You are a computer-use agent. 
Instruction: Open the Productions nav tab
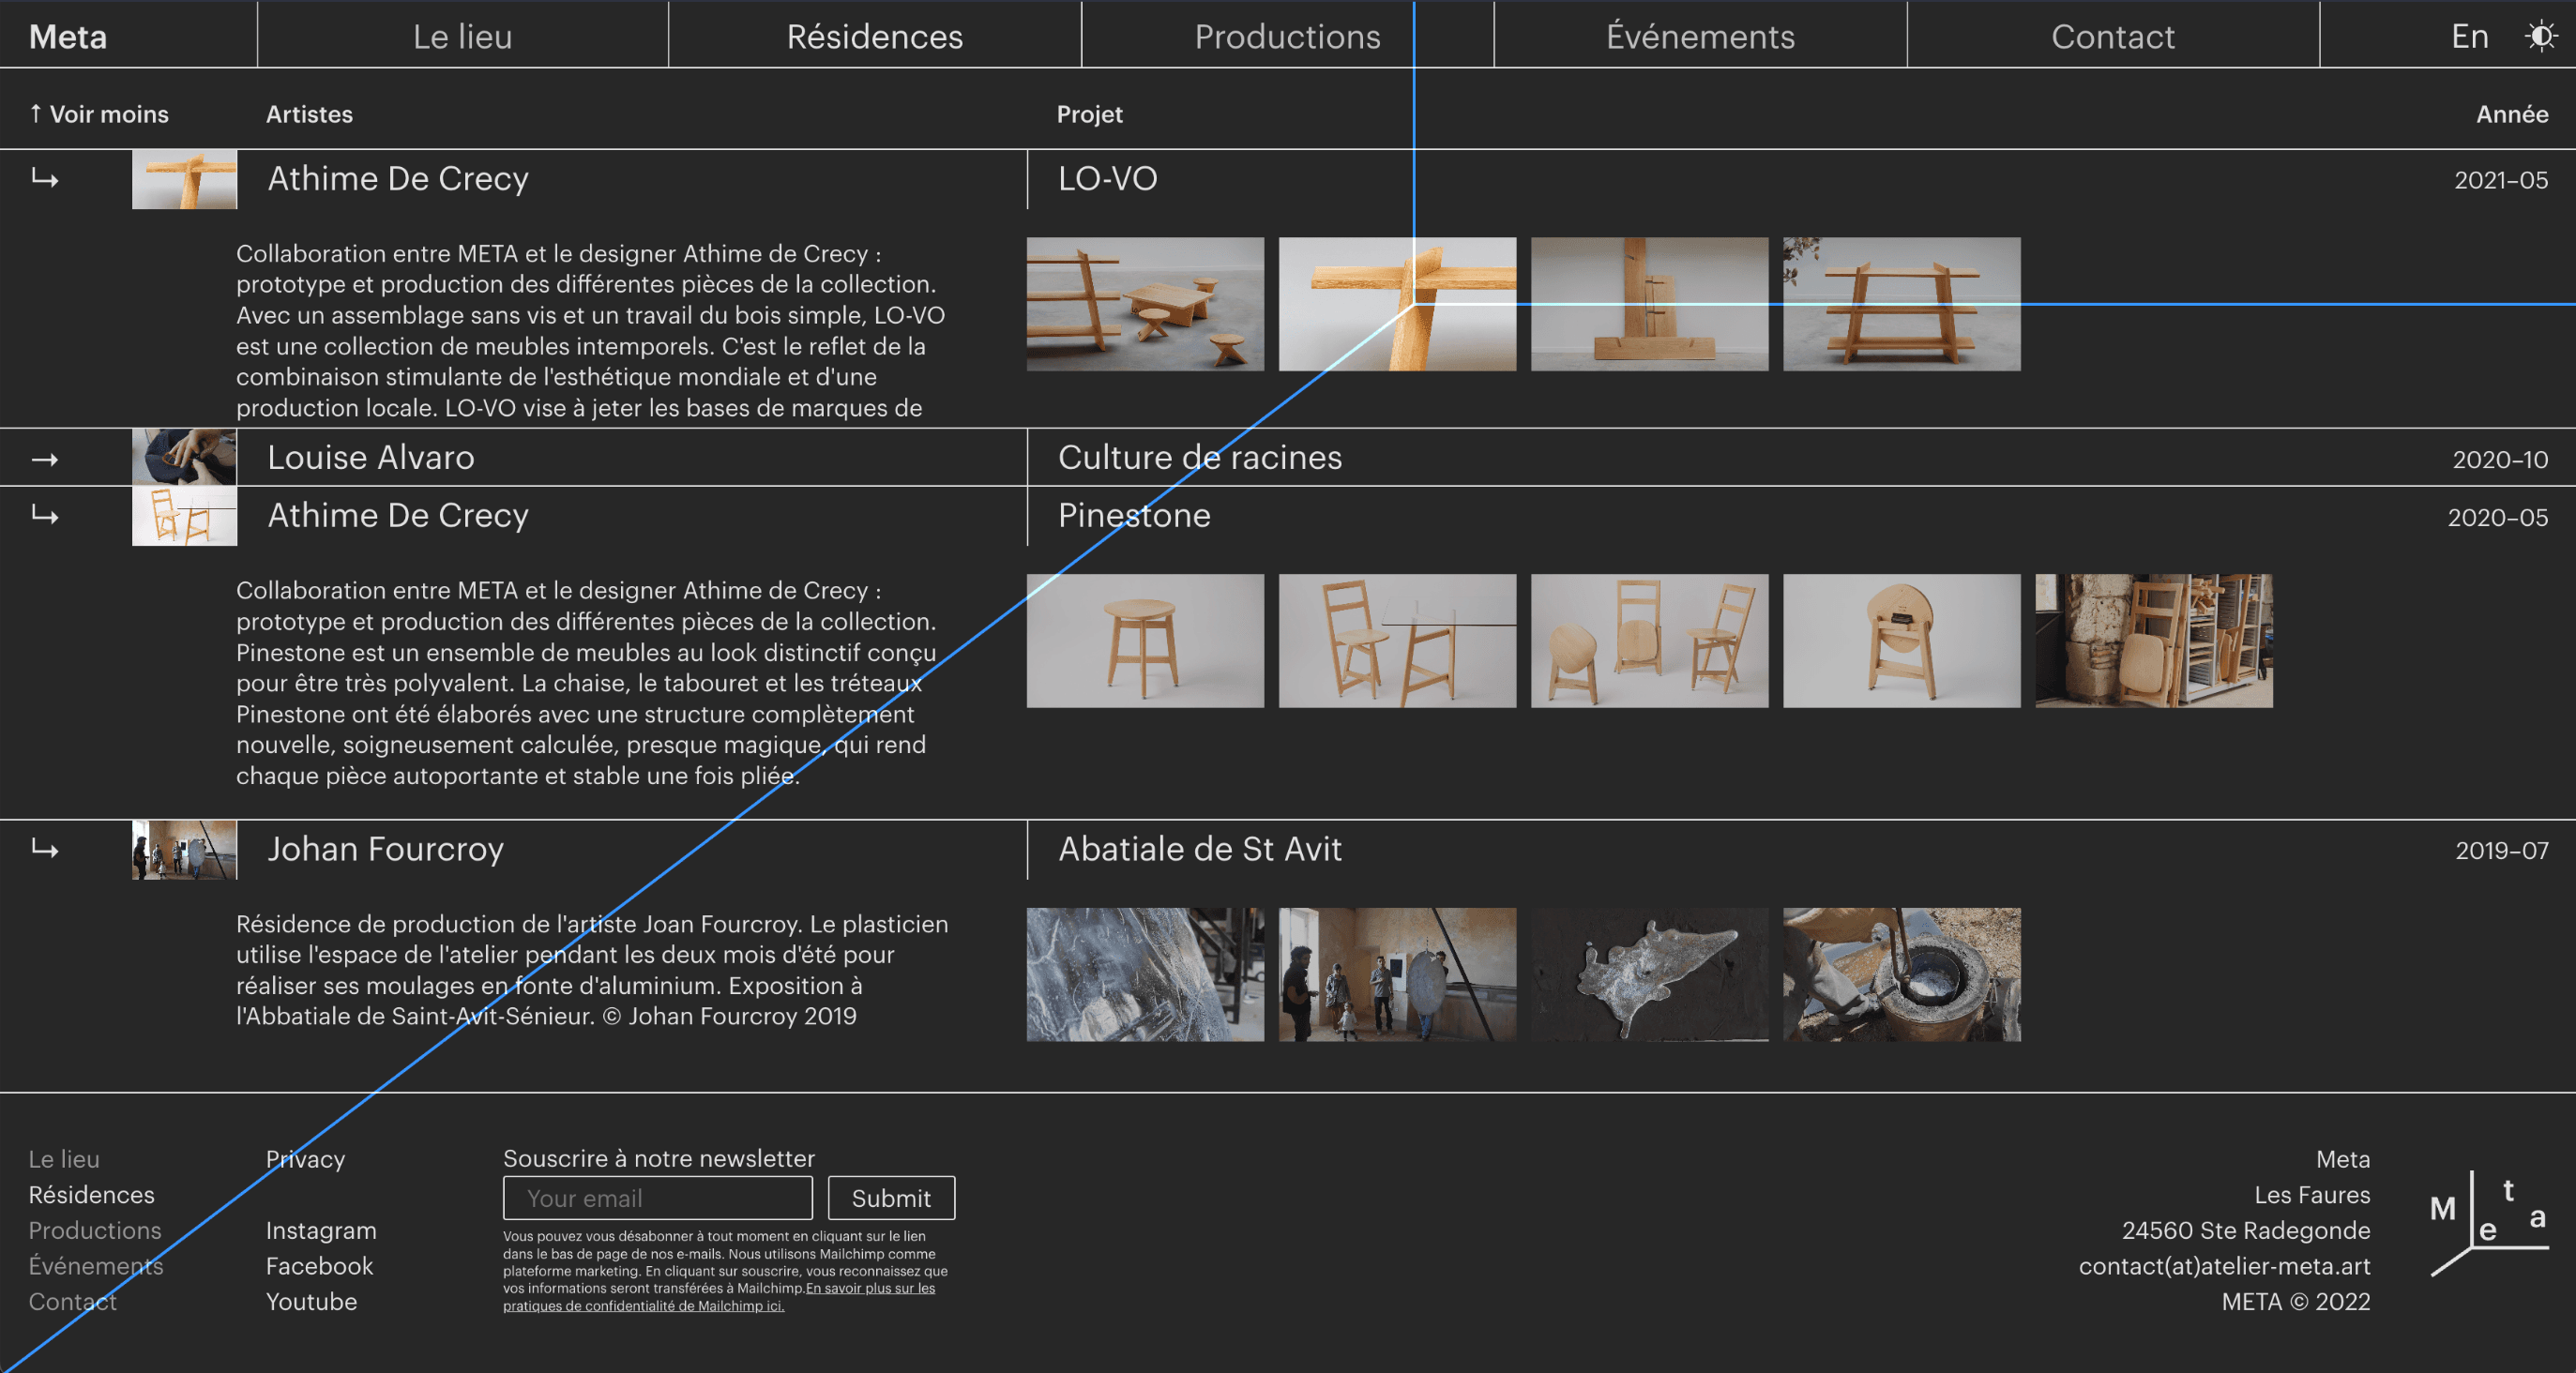point(1287,37)
